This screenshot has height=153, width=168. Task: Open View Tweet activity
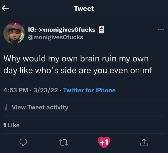(40, 107)
